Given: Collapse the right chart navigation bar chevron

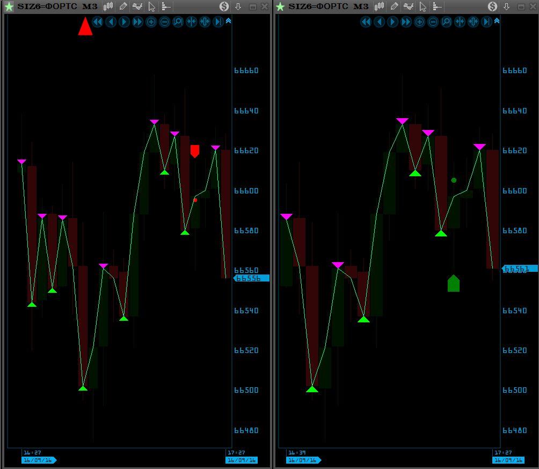Looking at the screenshot, I should 497,20.
